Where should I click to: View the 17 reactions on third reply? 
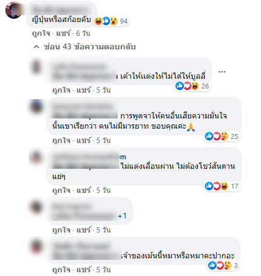(x=222, y=187)
